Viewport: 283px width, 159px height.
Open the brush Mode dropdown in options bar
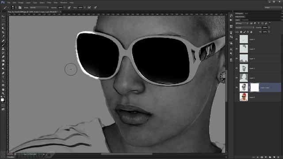point(39,8)
